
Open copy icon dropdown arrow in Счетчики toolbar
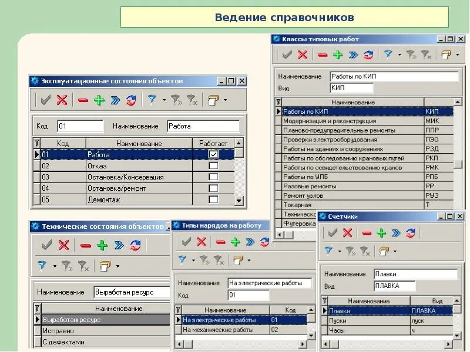[x=395, y=251]
